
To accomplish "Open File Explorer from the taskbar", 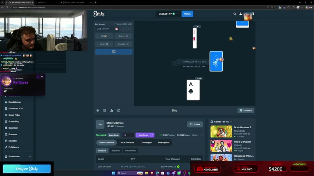I will point(147,173).
